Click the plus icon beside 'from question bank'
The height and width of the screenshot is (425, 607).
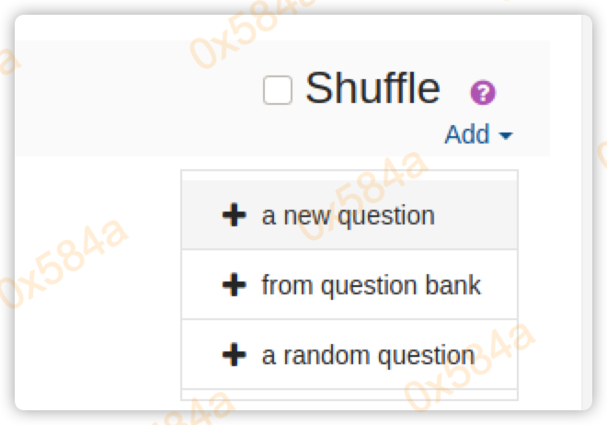click(x=235, y=285)
